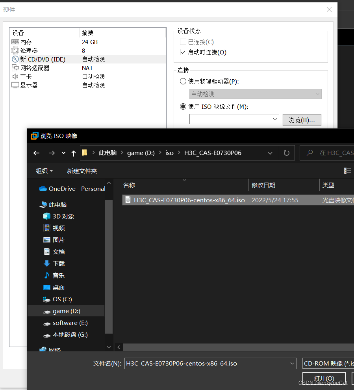This screenshot has height=390, width=354.
Task: Click iso in the address breadcrumb
Action: [x=169, y=153]
